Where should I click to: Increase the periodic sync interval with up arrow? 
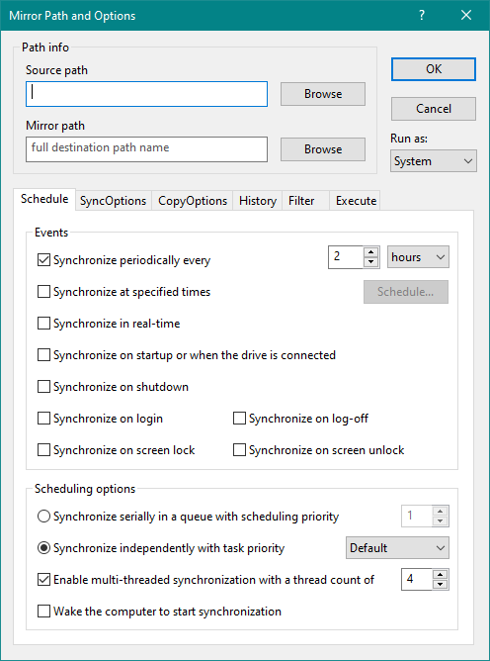pyautogui.click(x=370, y=252)
